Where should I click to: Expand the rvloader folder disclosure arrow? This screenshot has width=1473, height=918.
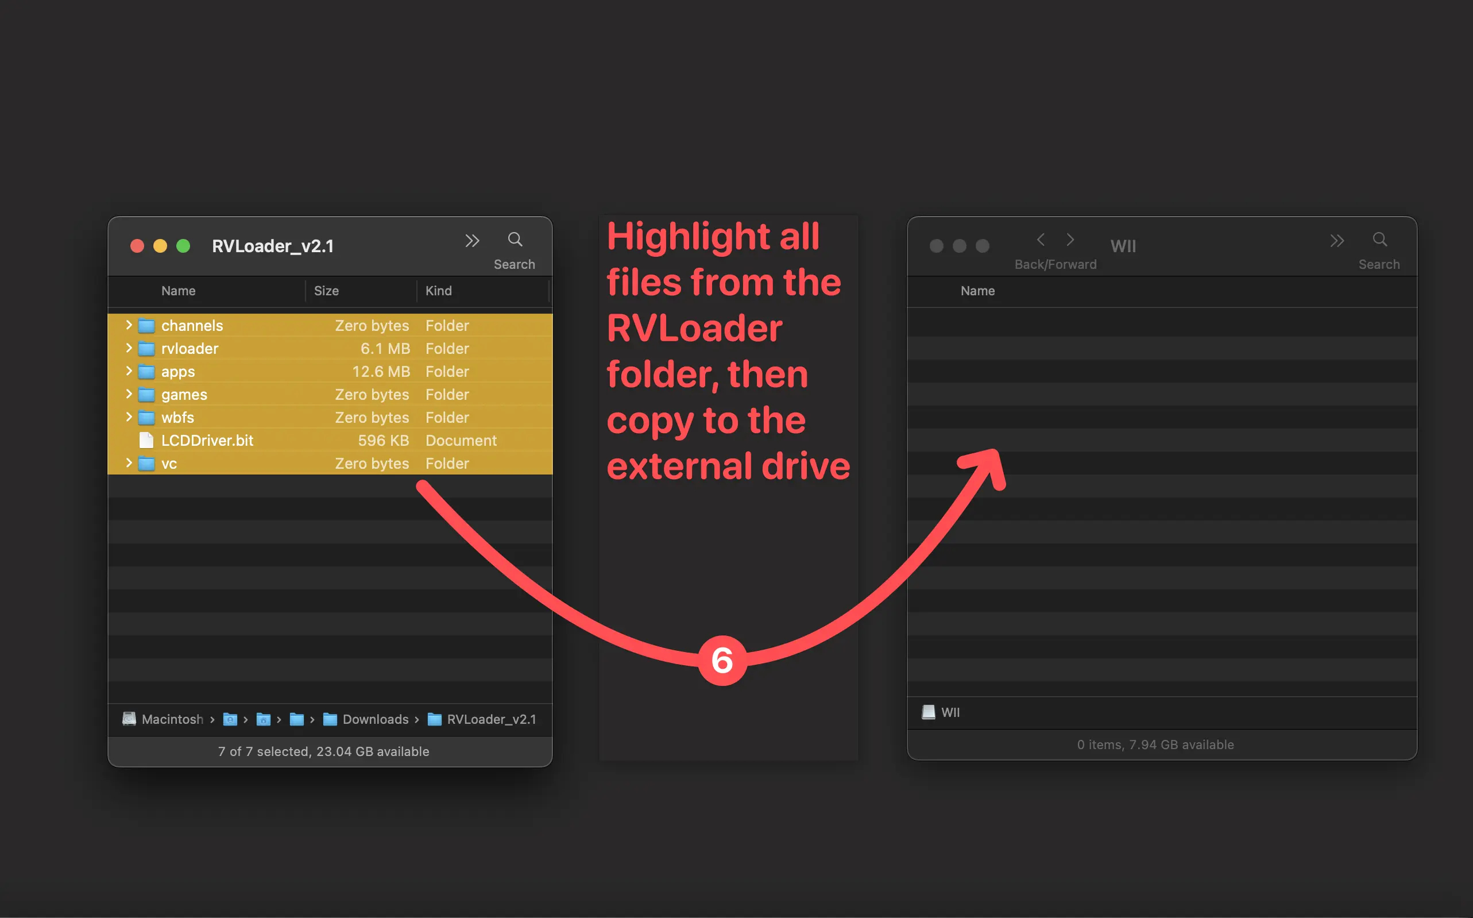[129, 348]
